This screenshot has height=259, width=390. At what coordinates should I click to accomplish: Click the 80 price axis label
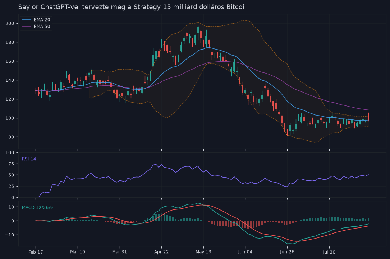coord(11,137)
